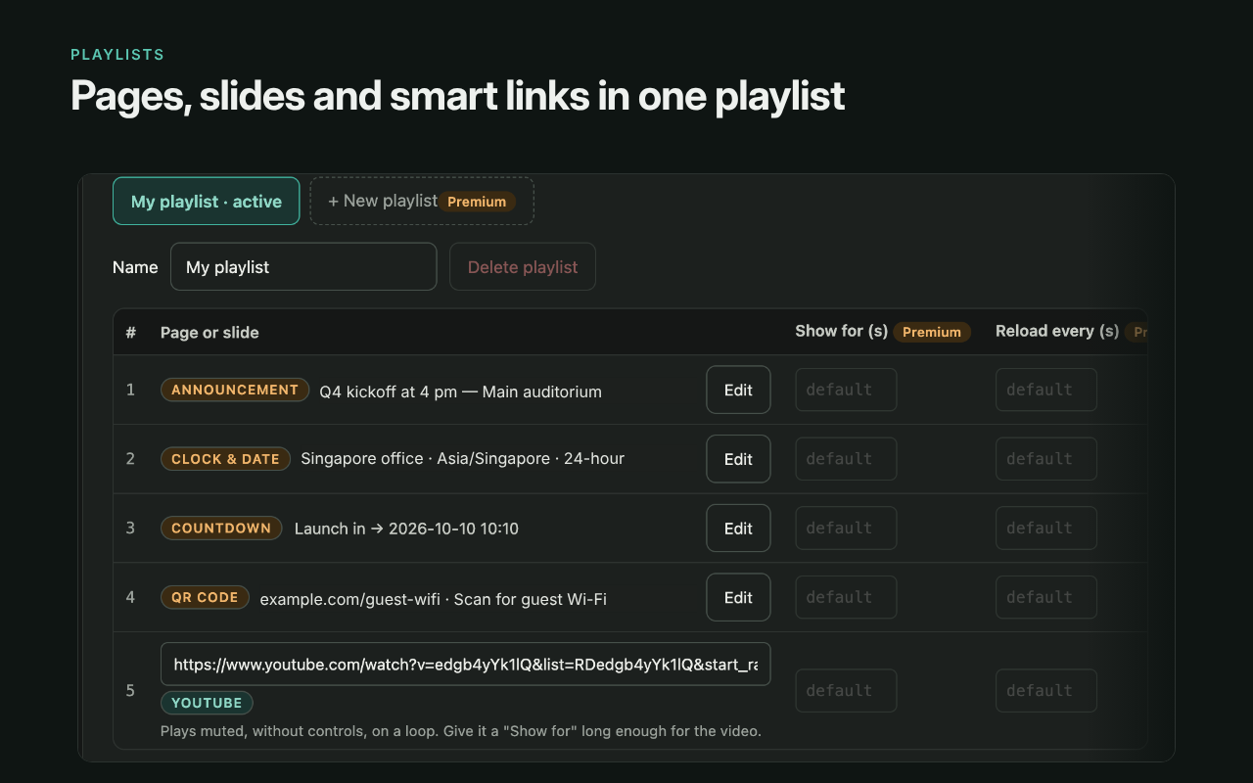Edit the guest Wi-Fi QR code slide

click(738, 598)
